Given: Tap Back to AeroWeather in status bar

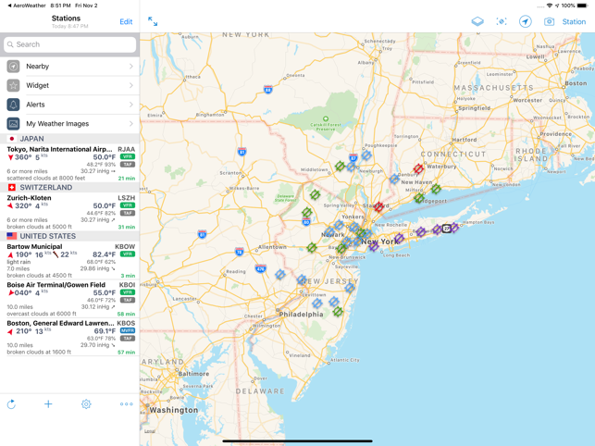Looking at the screenshot, I should click(26, 6).
